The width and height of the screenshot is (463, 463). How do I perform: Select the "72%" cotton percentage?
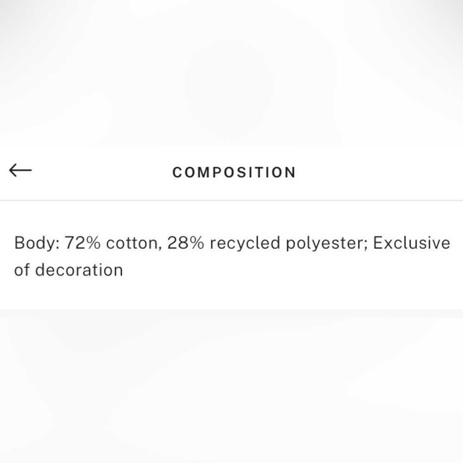point(82,243)
